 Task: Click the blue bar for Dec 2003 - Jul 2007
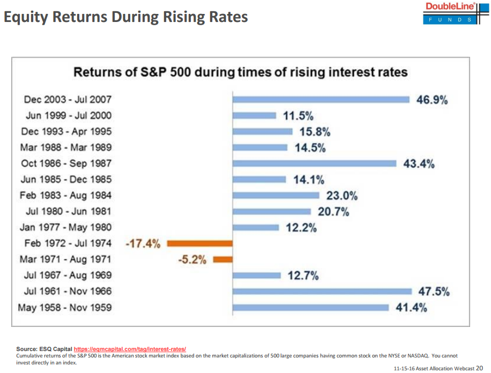click(x=321, y=99)
